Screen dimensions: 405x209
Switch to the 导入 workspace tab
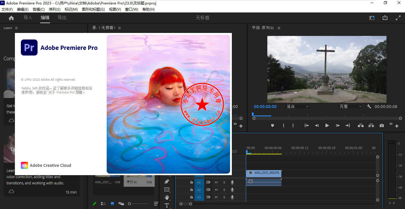click(28, 18)
